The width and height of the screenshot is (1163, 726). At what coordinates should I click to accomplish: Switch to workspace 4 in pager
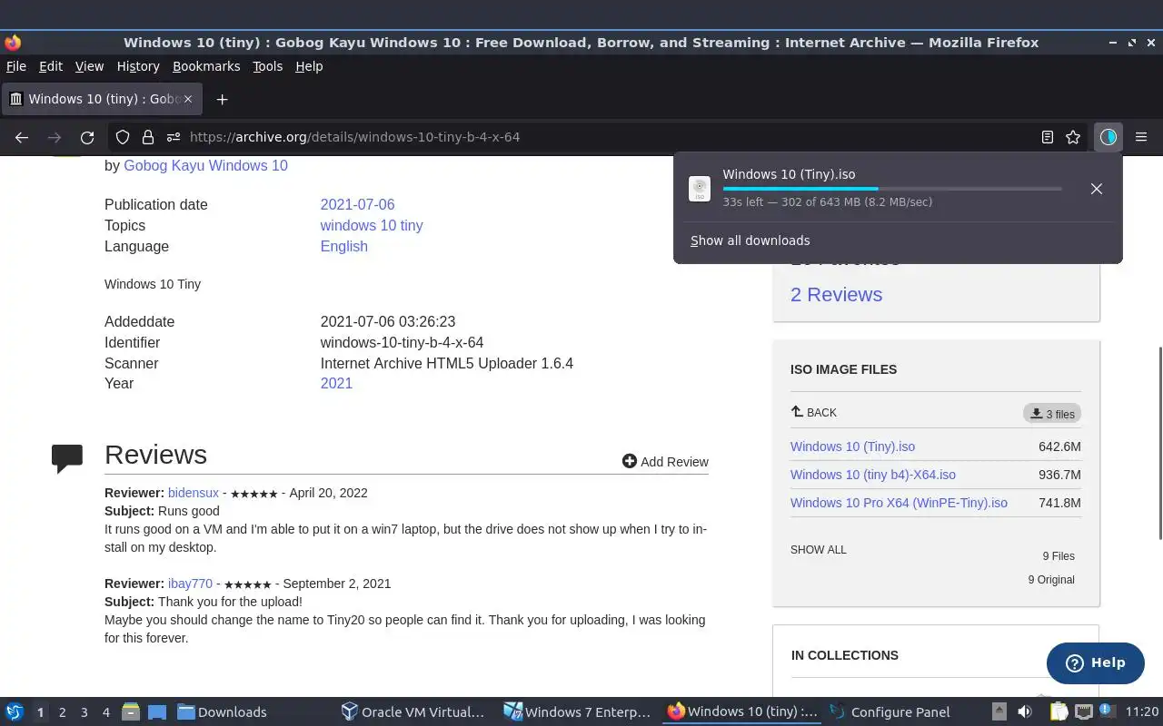105,712
